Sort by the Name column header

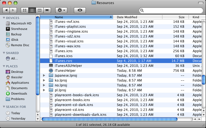point(77,17)
